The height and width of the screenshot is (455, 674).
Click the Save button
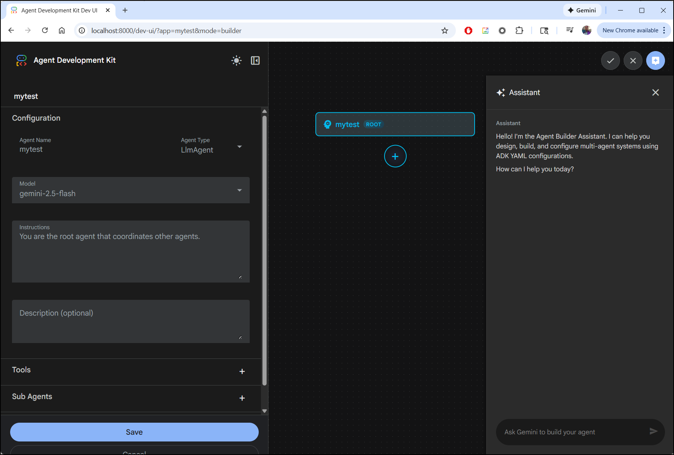coord(134,432)
